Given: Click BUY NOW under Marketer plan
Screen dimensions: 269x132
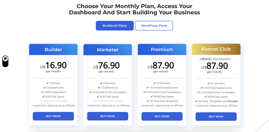Looking at the screenshot, I should [x=107, y=116].
